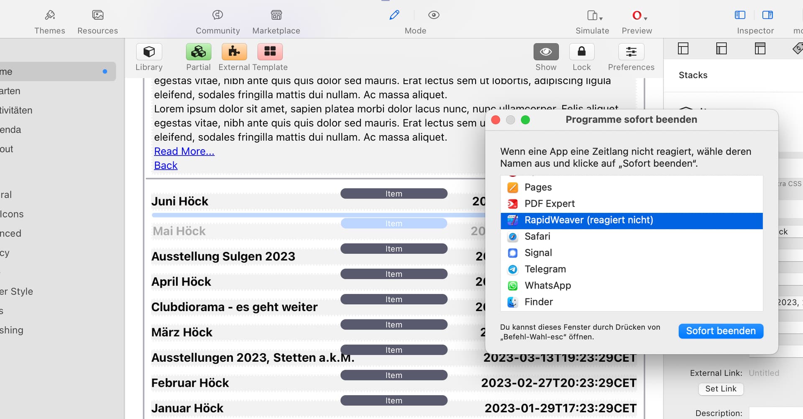This screenshot has height=419, width=803.
Task: Click the Ausstellungen 2023, Stetten a.k.M. heading
Action: tap(253, 358)
